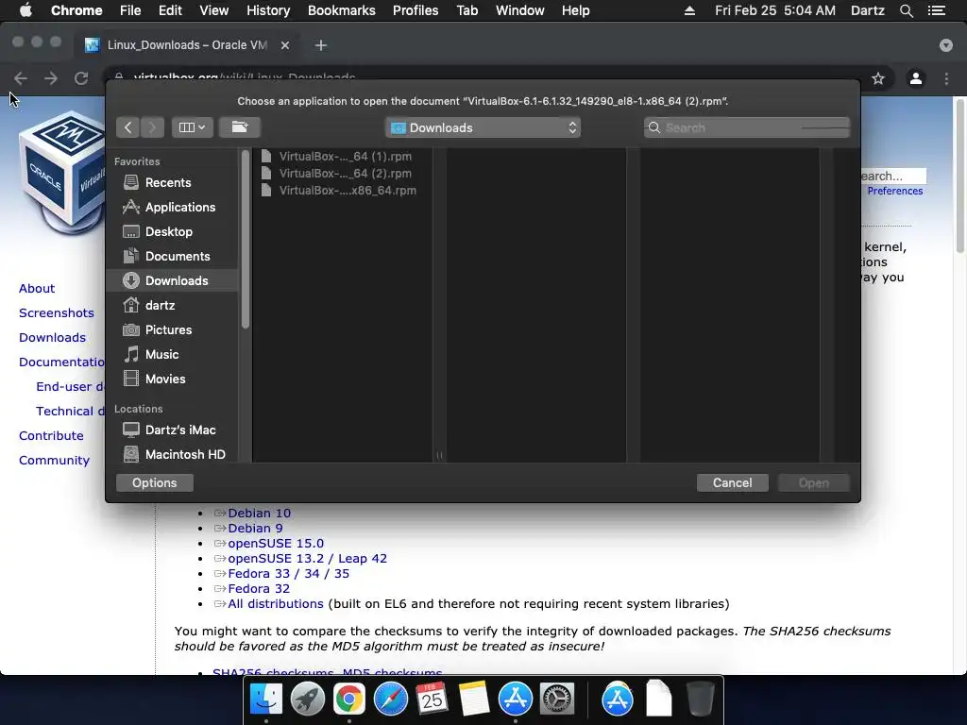This screenshot has height=725, width=967.
Task: Open Chrome three-dot menu
Action: [946, 78]
